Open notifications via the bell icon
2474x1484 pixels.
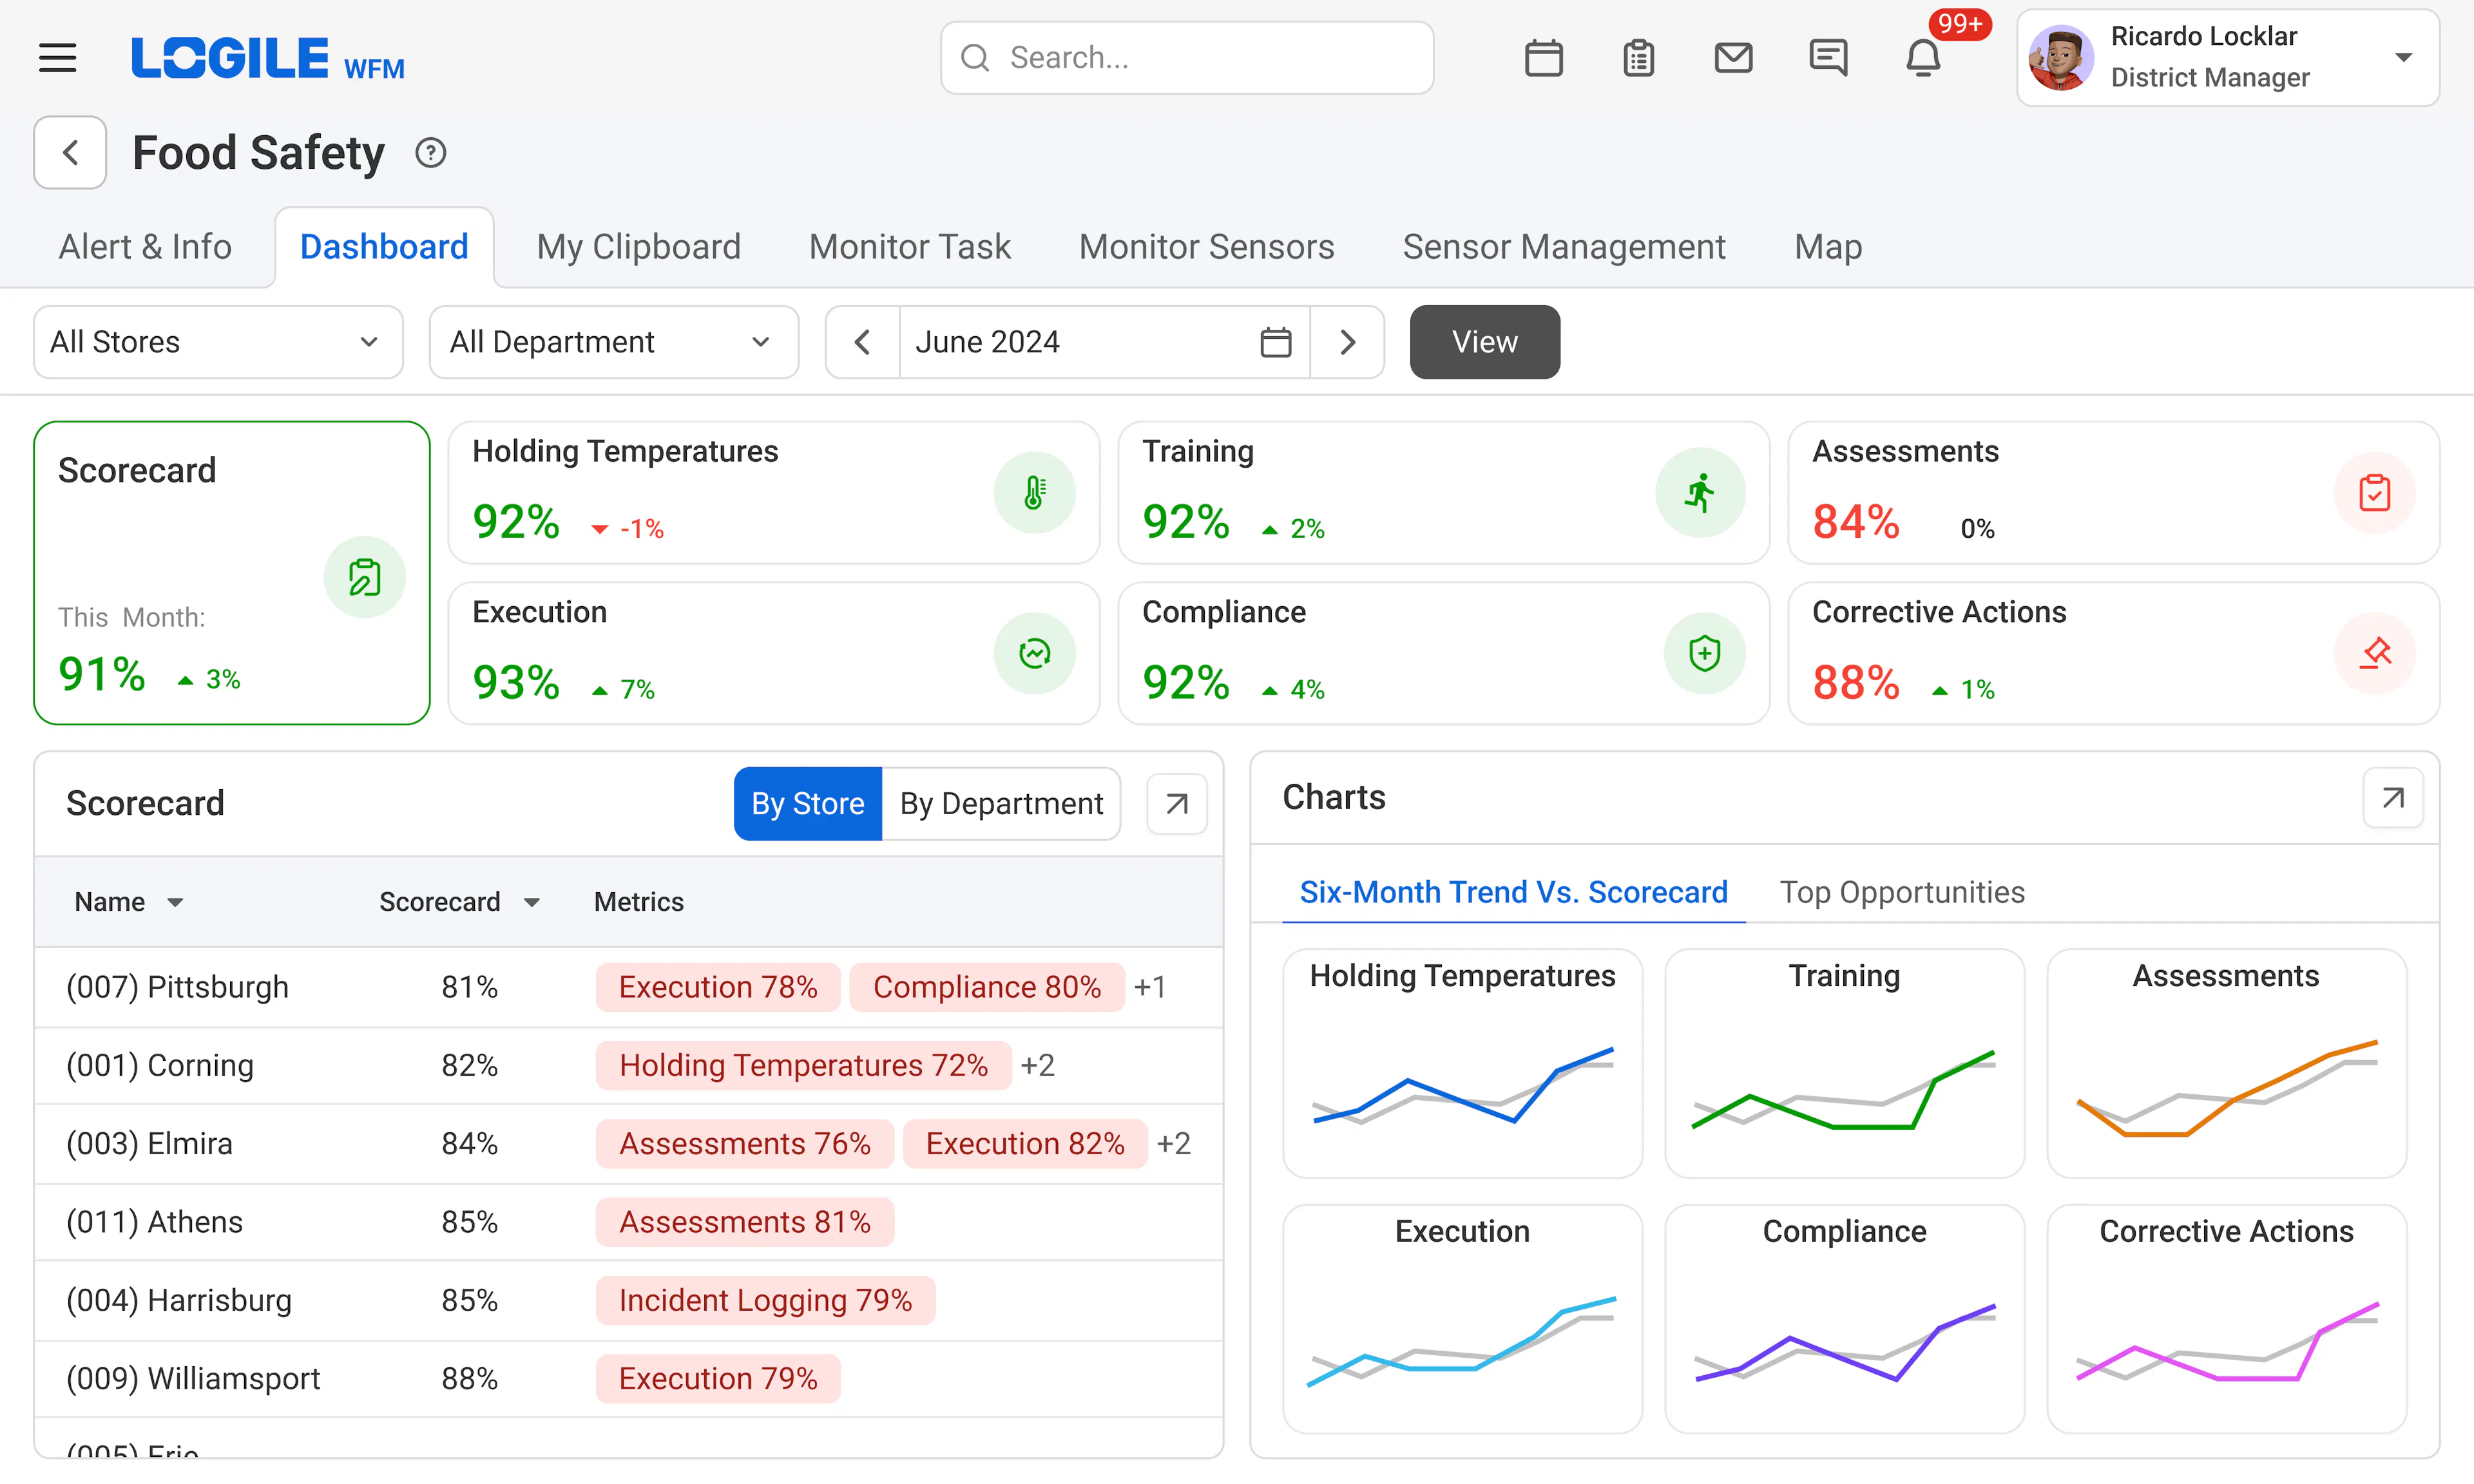[x=1922, y=57]
